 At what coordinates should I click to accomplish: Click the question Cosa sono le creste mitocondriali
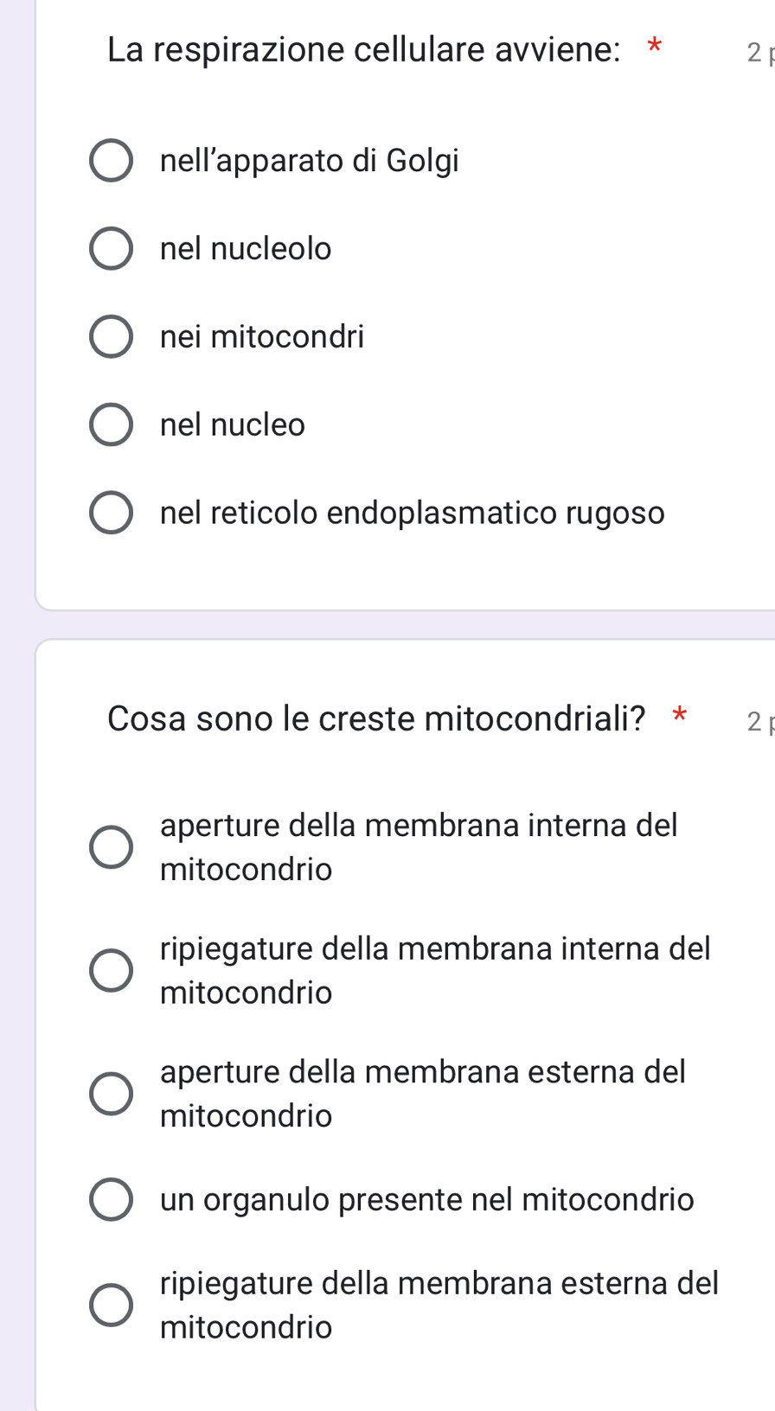coord(376,718)
